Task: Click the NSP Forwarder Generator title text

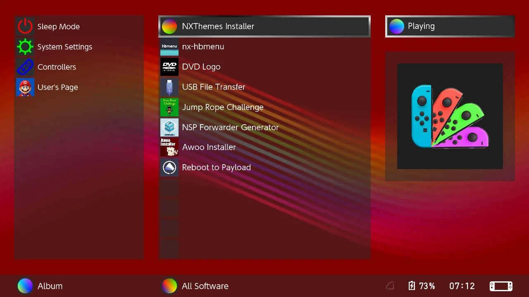Action: (x=231, y=127)
